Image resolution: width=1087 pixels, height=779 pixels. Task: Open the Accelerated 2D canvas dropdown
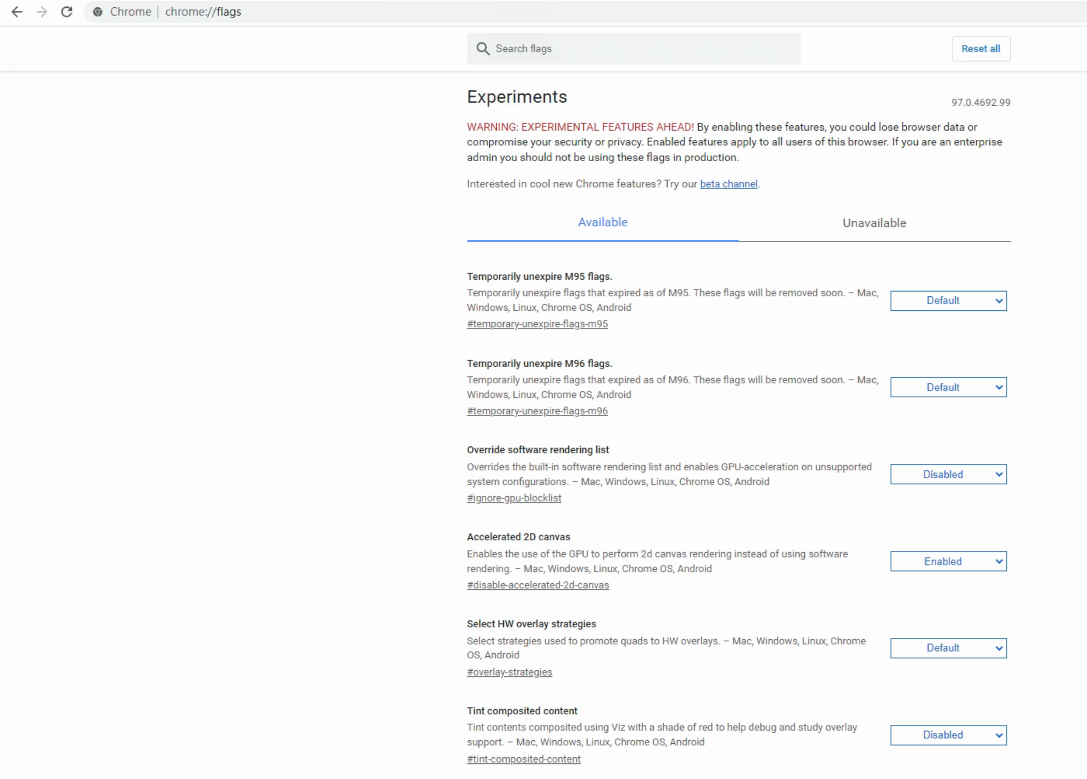coord(948,561)
